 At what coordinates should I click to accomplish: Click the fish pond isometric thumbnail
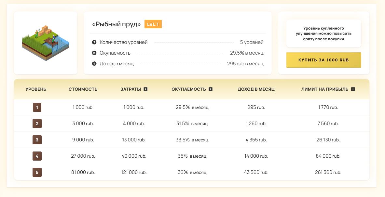coord(46,43)
